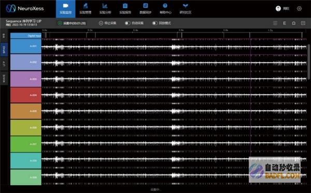Click the 0.2s mark on time ruler
Image resolution: width=311 pixels, height=193 pixels.
click(90, 30)
